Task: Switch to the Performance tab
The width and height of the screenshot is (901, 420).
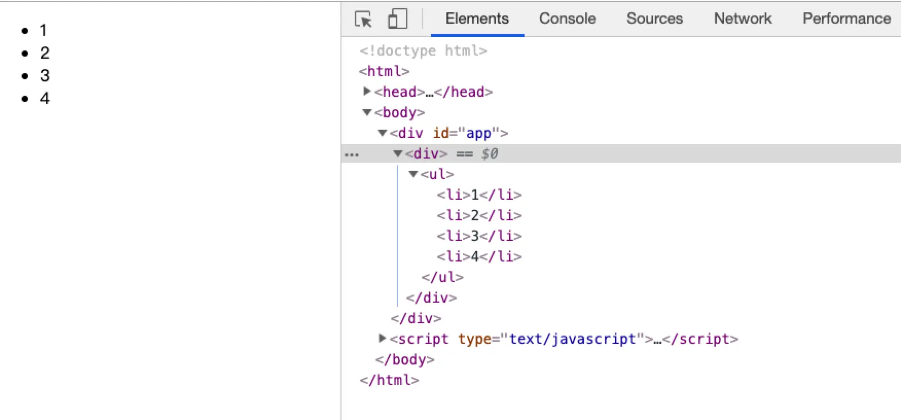Action: coord(846,19)
